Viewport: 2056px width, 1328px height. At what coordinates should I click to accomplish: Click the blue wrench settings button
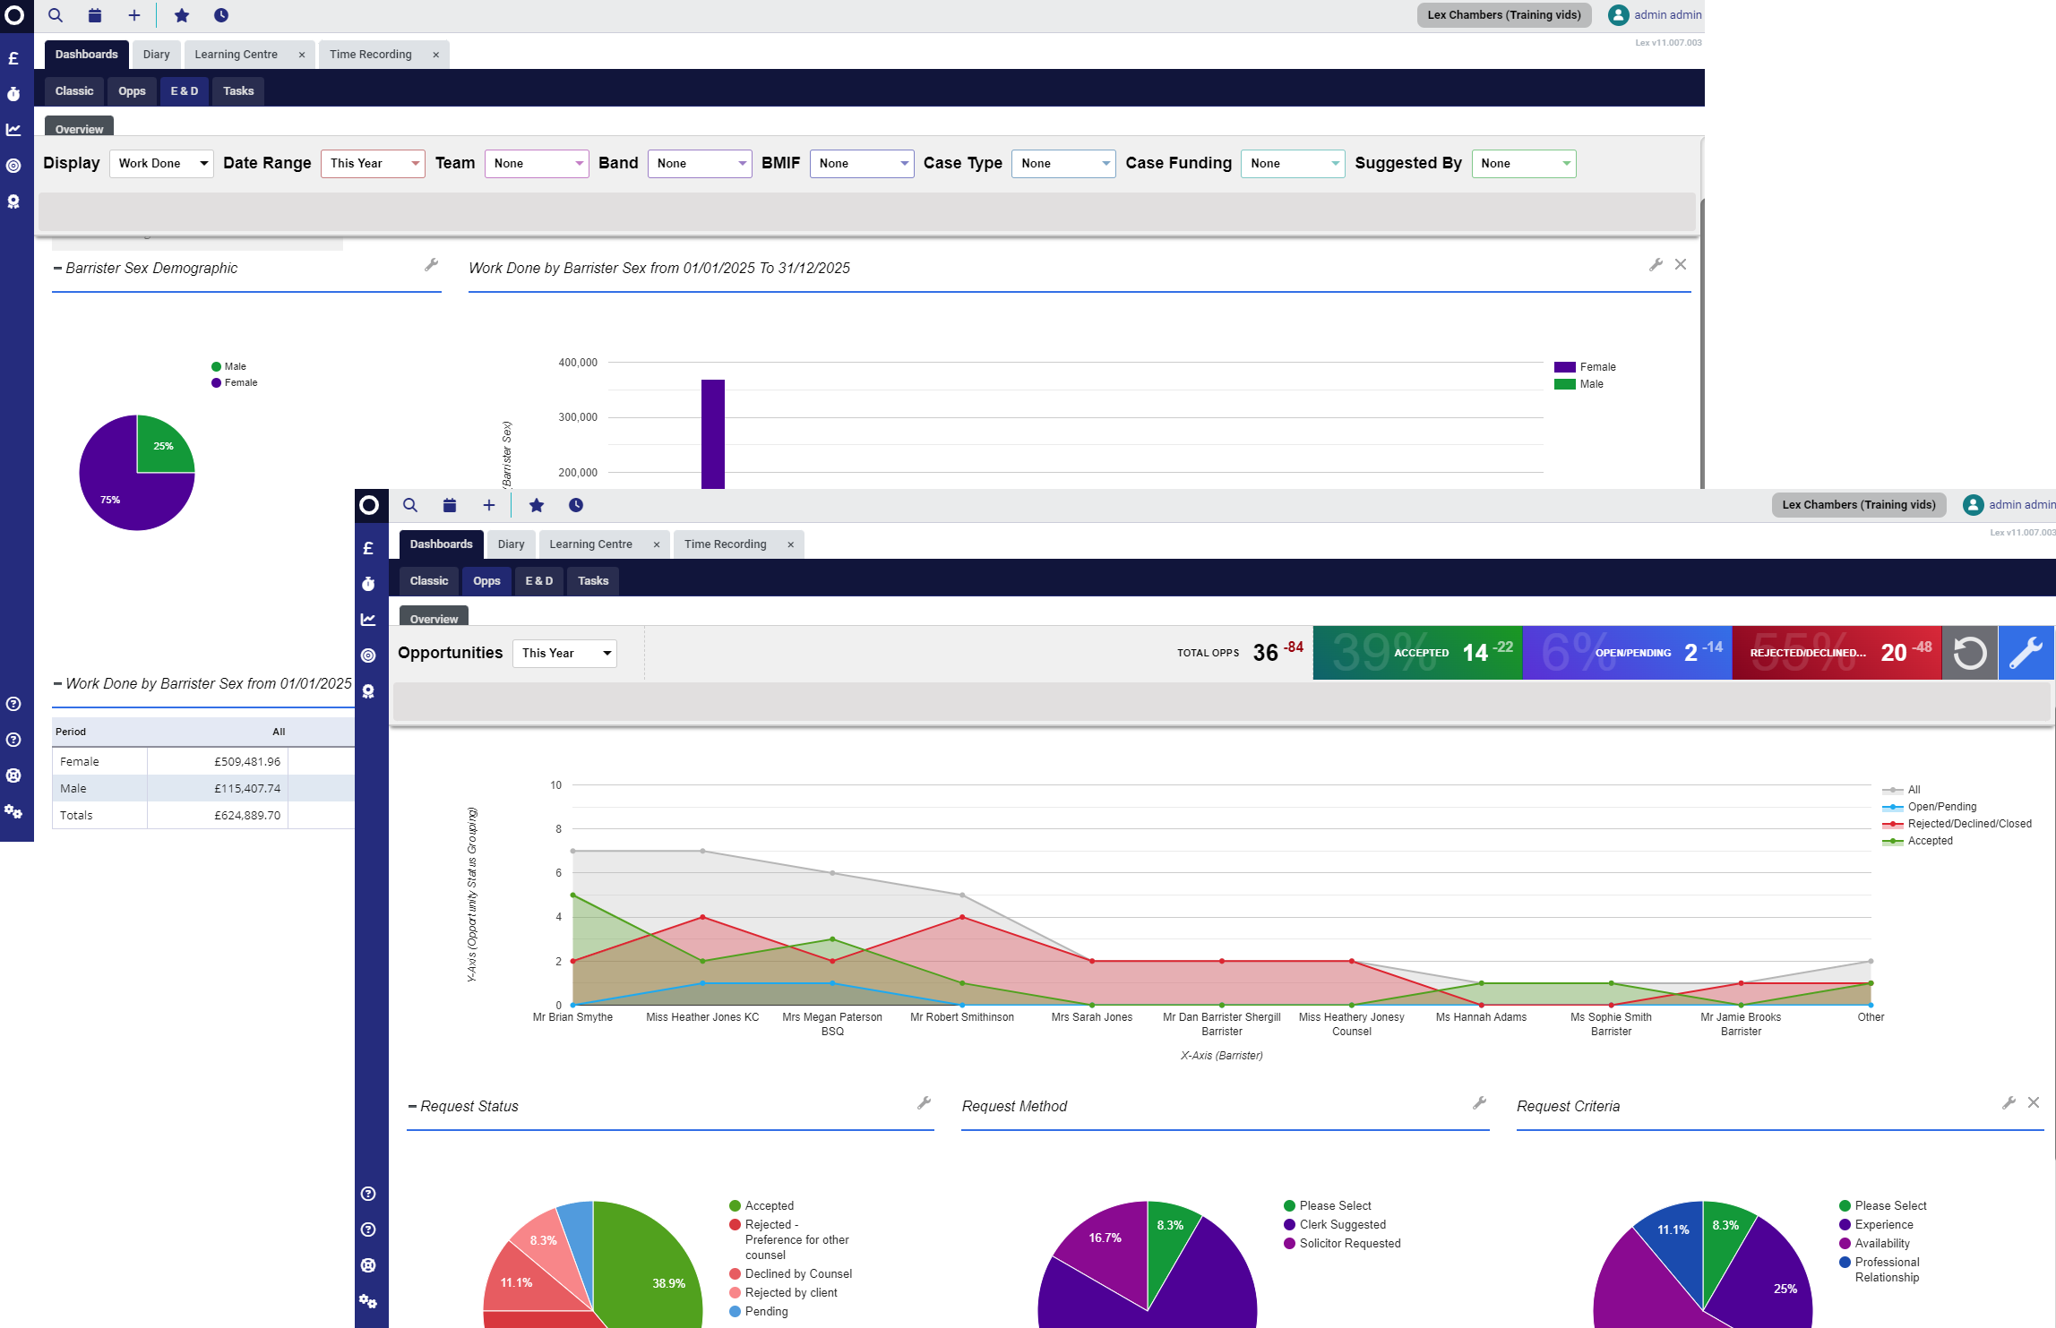2026,653
